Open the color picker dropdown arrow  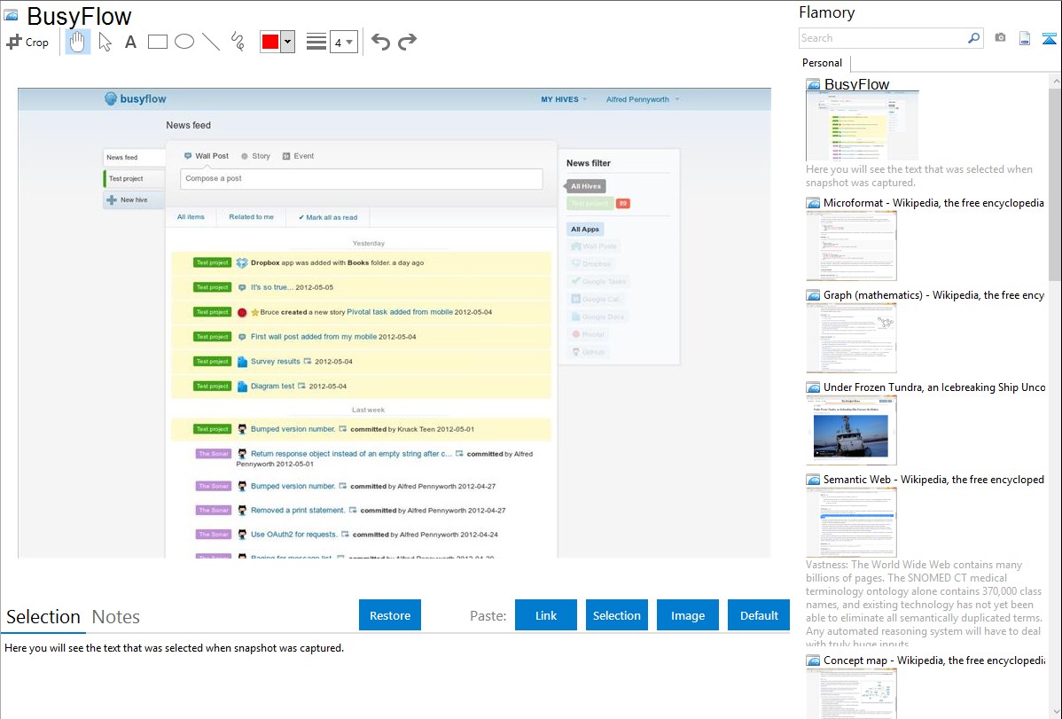click(x=288, y=42)
